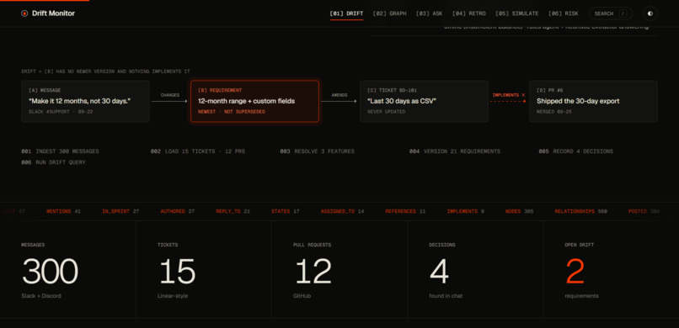Image resolution: width=679 pixels, height=328 pixels.
Task: Click step 004 VERSION 21 REQUIREMENTS
Action: [x=455, y=151]
